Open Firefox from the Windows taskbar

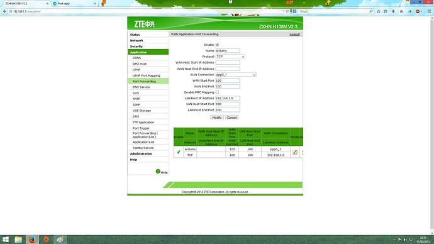(x=32, y=240)
